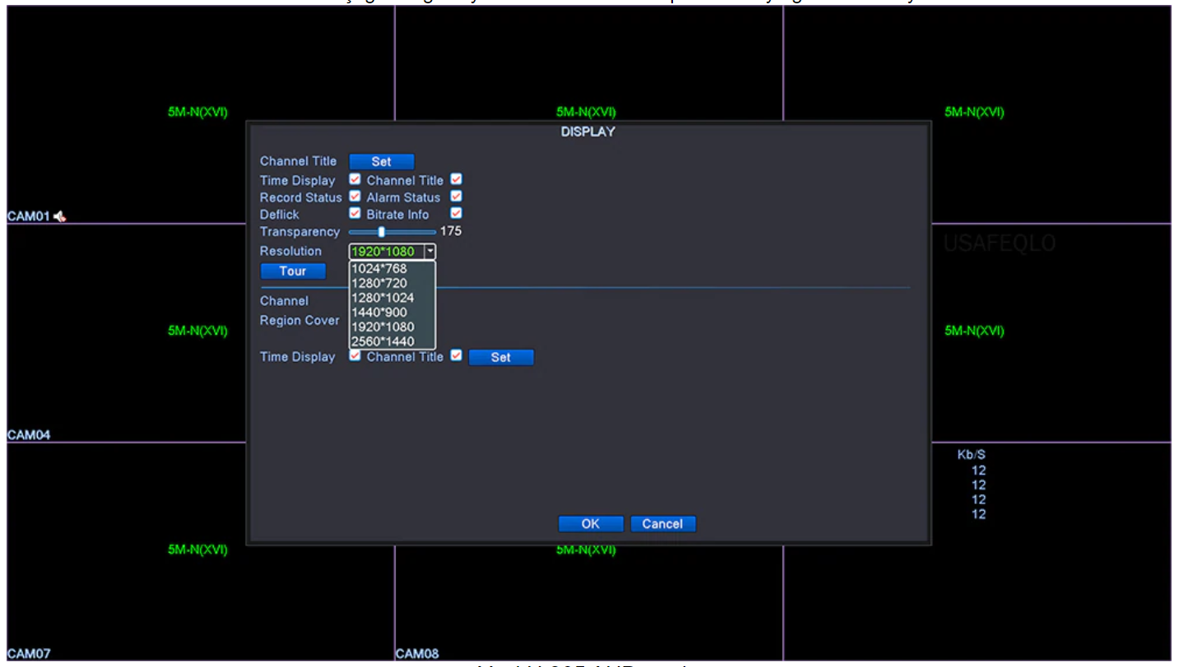Viewport: 1179px width, 667px height.
Task: Click Set beside the top Channel Title label
Action: 382,162
